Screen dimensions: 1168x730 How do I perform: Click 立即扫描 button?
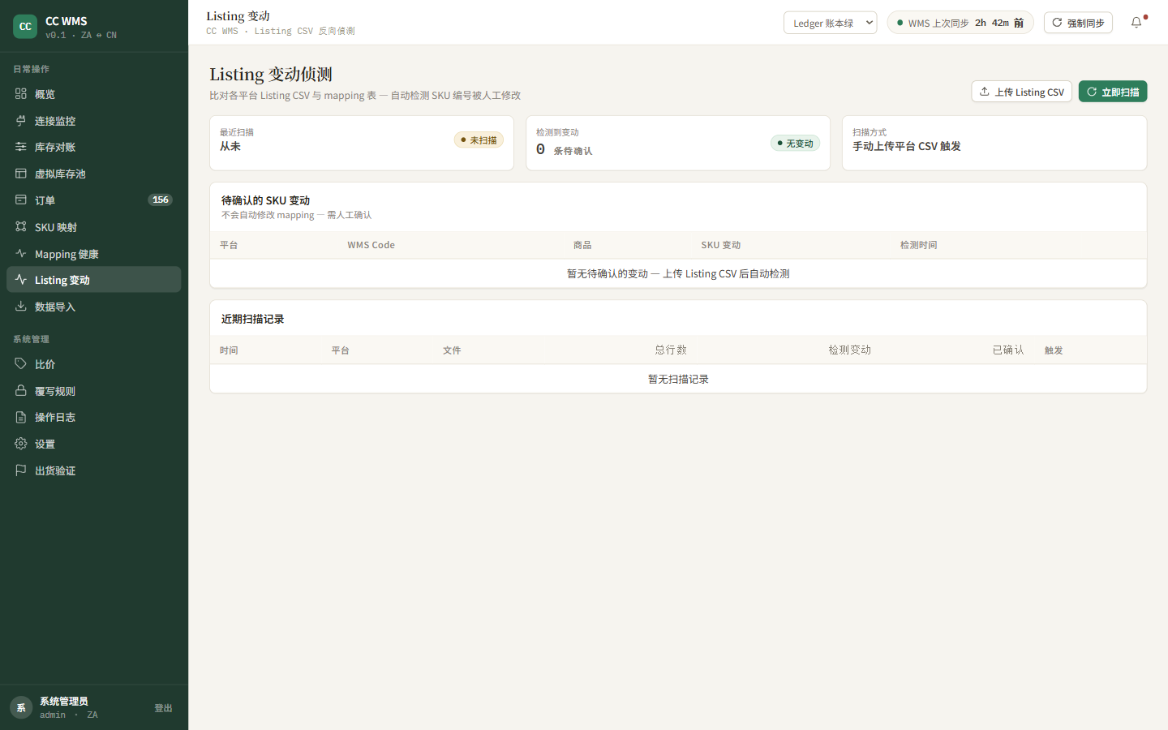pos(1113,92)
